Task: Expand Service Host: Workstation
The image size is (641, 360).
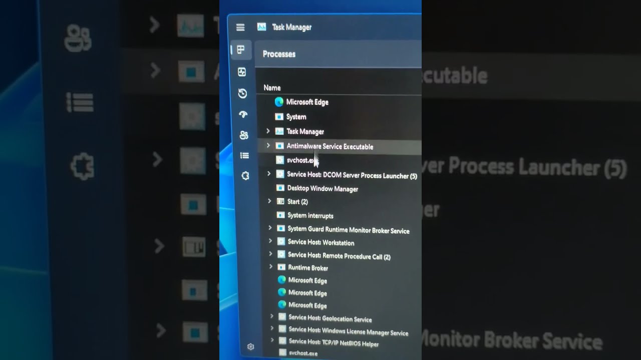Action: point(270,241)
